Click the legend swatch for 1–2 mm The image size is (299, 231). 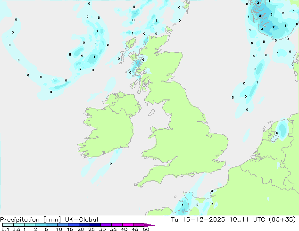coord(30,225)
